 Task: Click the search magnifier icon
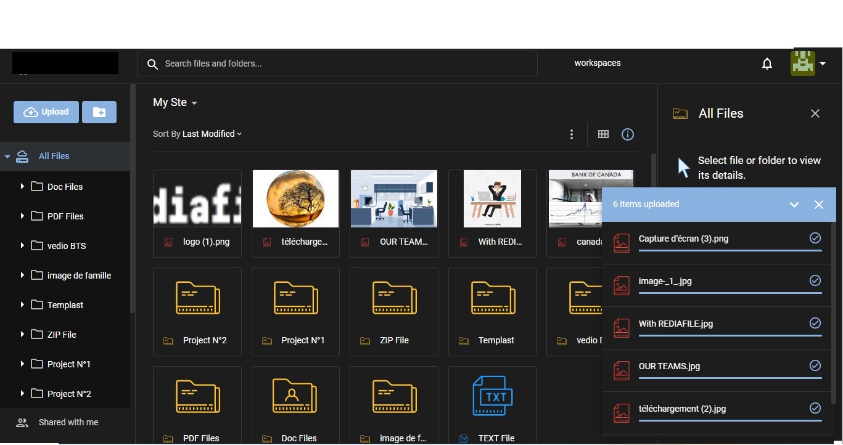152,64
